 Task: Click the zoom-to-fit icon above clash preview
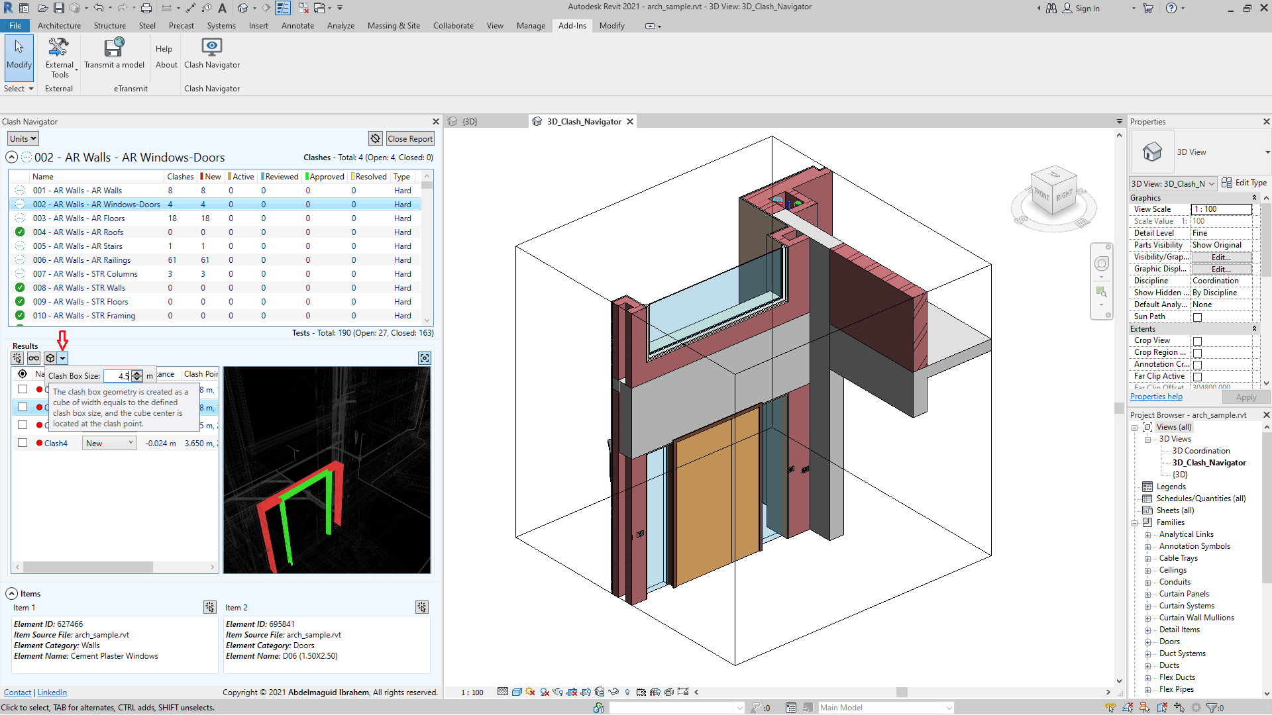click(x=425, y=358)
